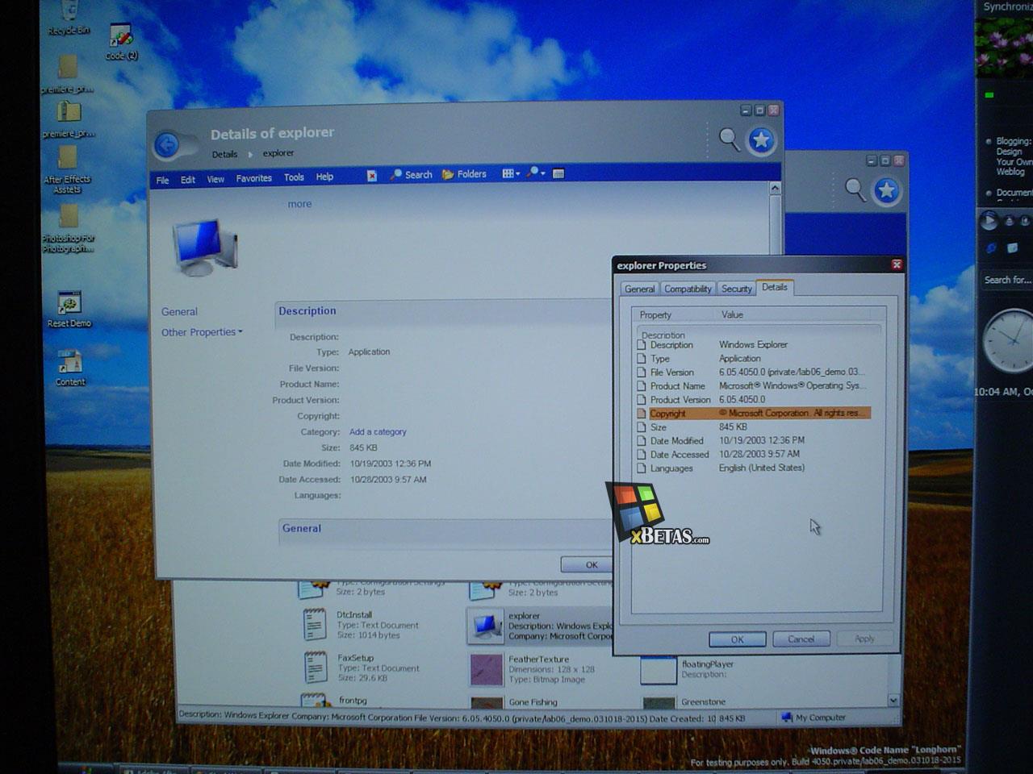The height and width of the screenshot is (774, 1033).
Task: Click the magnifier icon in the Details of explorer header
Action: pyautogui.click(x=729, y=140)
